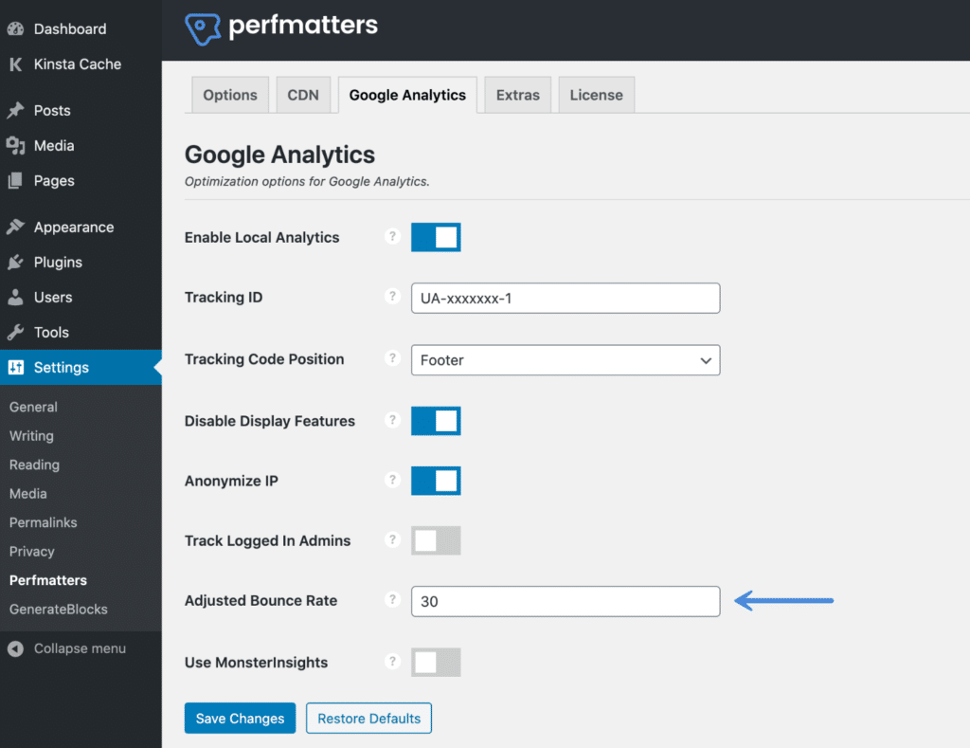
Task: Click Save Changes button
Action: pos(240,719)
